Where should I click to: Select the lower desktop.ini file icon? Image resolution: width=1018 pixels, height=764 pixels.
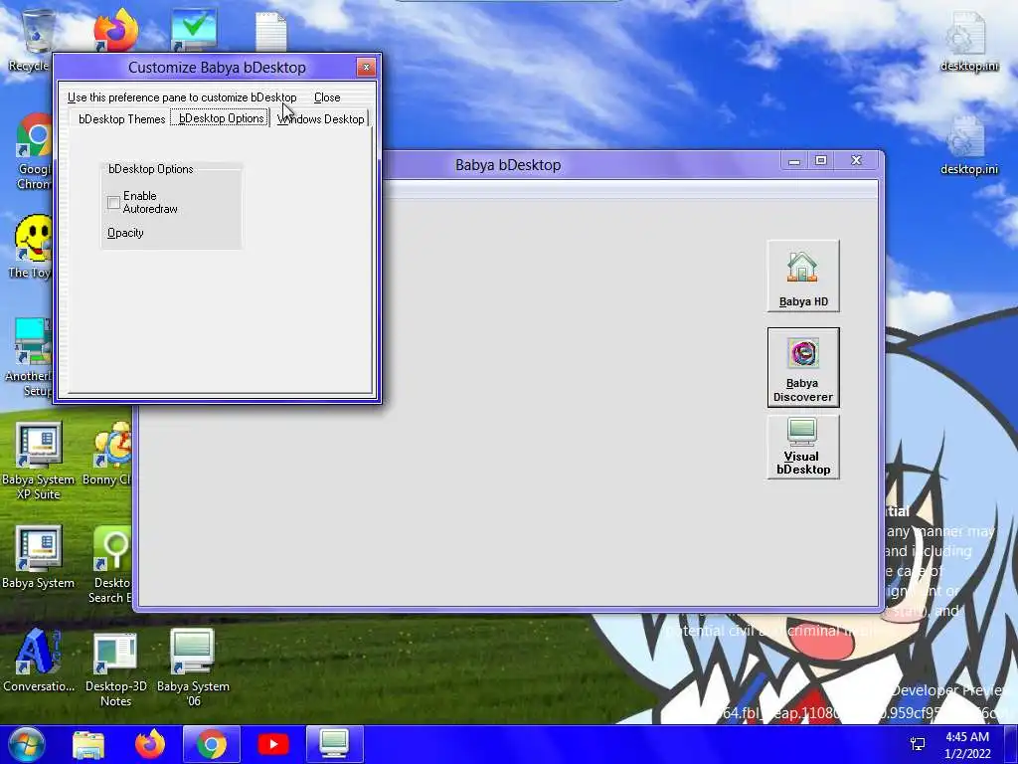point(968,145)
